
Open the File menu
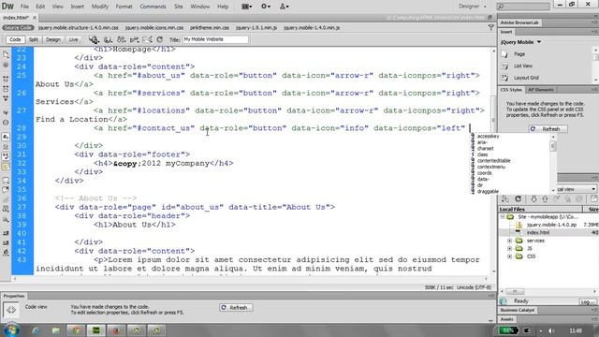[x=24, y=7]
